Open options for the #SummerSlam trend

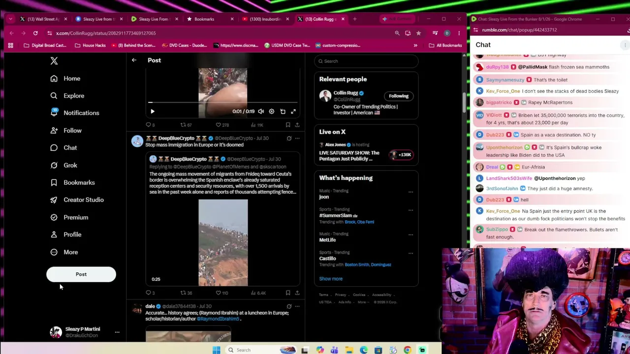pyautogui.click(x=410, y=210)
